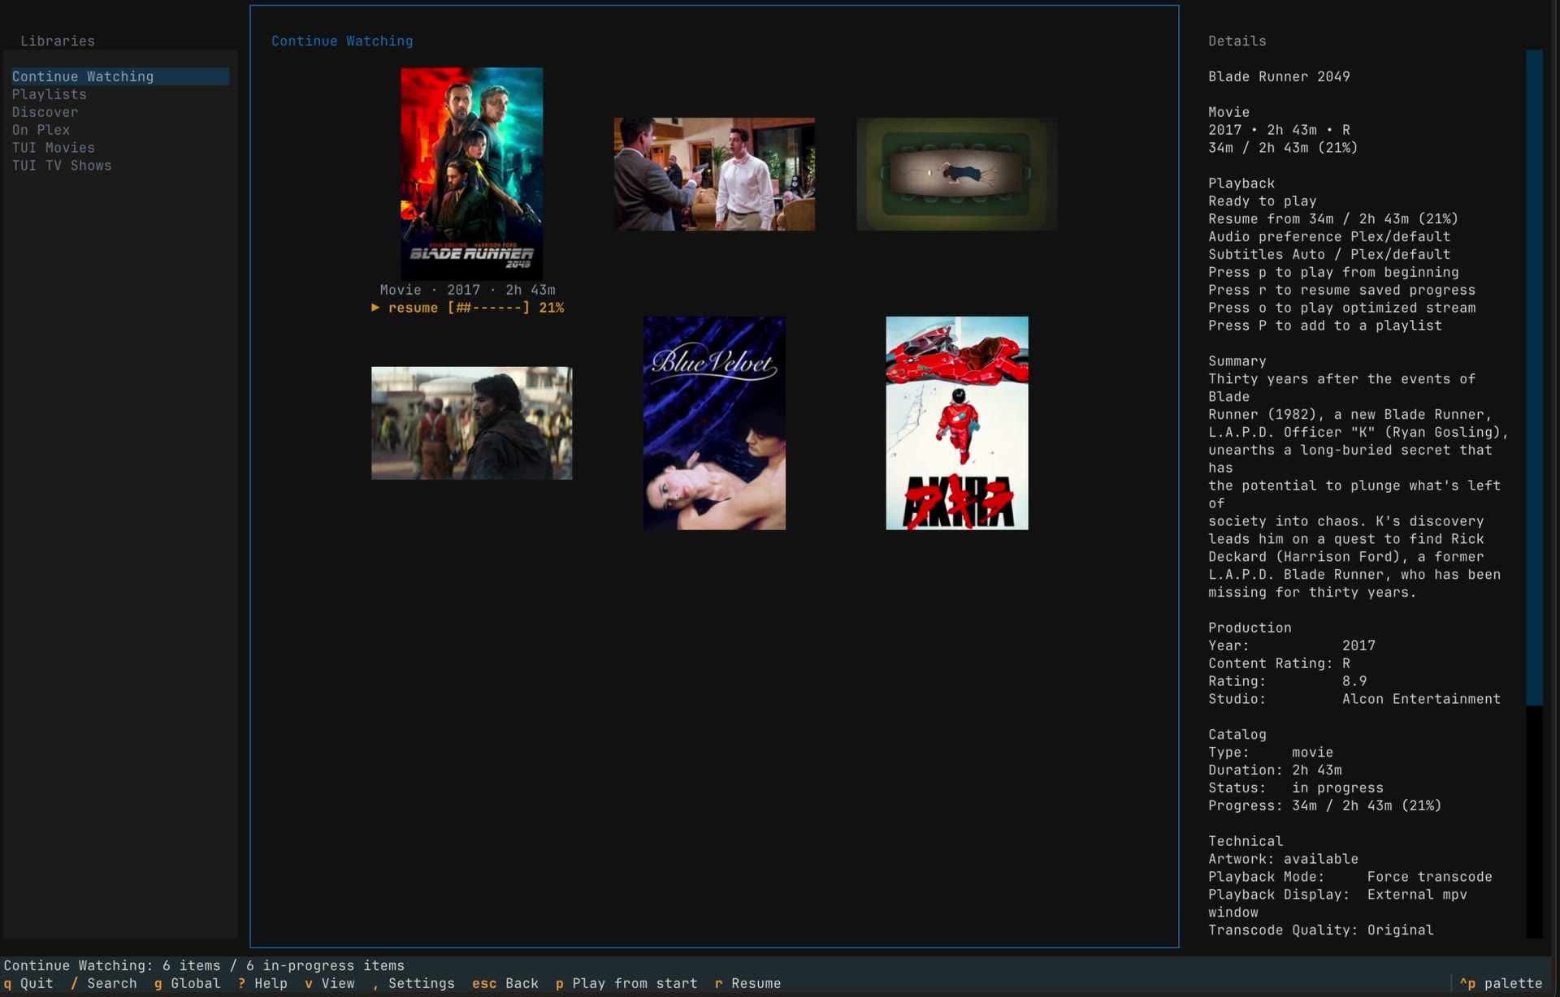Select Continue Watching in Libraries sidebar
The width and height of the screenshot is (1560, 997).
tap(119, 76)
